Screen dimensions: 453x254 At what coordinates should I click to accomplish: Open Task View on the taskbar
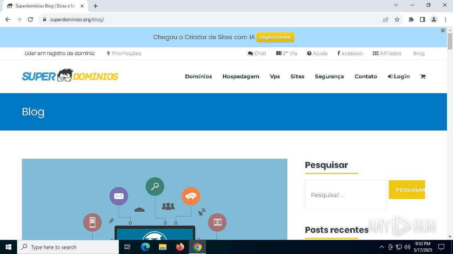127,247
